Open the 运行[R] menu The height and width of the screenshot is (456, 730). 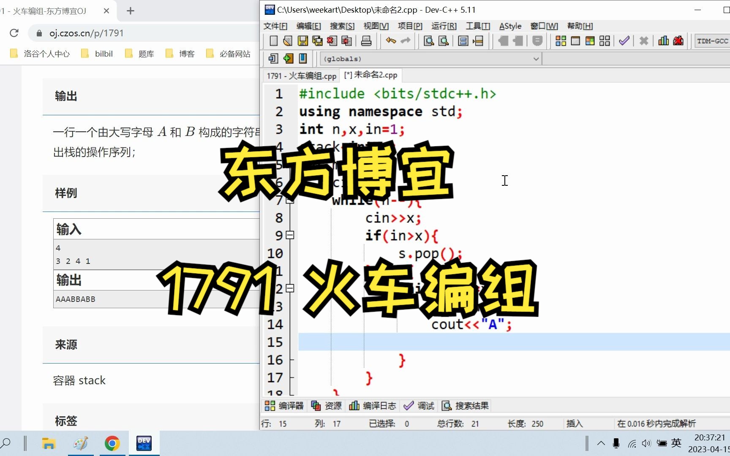pyautogui.click(x=444, y=26)
